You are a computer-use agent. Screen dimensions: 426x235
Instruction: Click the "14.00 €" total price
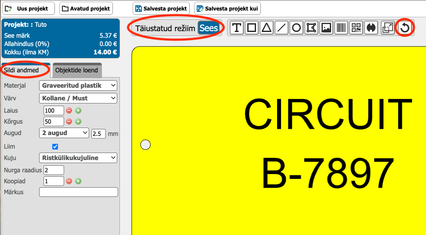[x=105, y=52]
